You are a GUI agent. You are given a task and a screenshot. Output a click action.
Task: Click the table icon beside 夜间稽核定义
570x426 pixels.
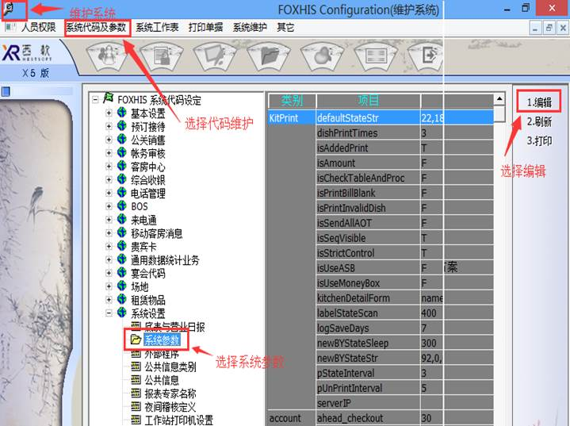(x=136, y=406)
